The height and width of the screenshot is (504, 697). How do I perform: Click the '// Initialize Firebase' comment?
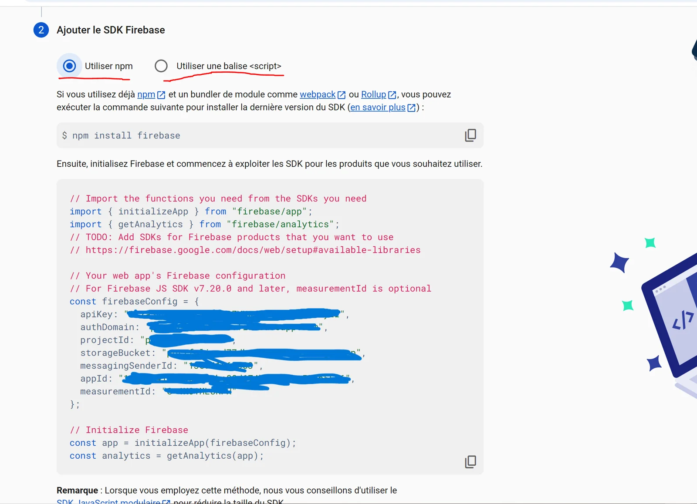pyautogui.click(x=129, y=430)
